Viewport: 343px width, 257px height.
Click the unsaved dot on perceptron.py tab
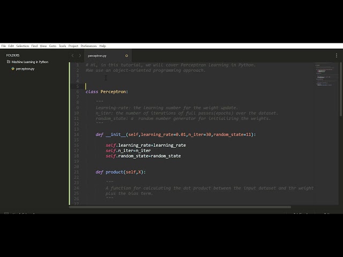(126, 56)
